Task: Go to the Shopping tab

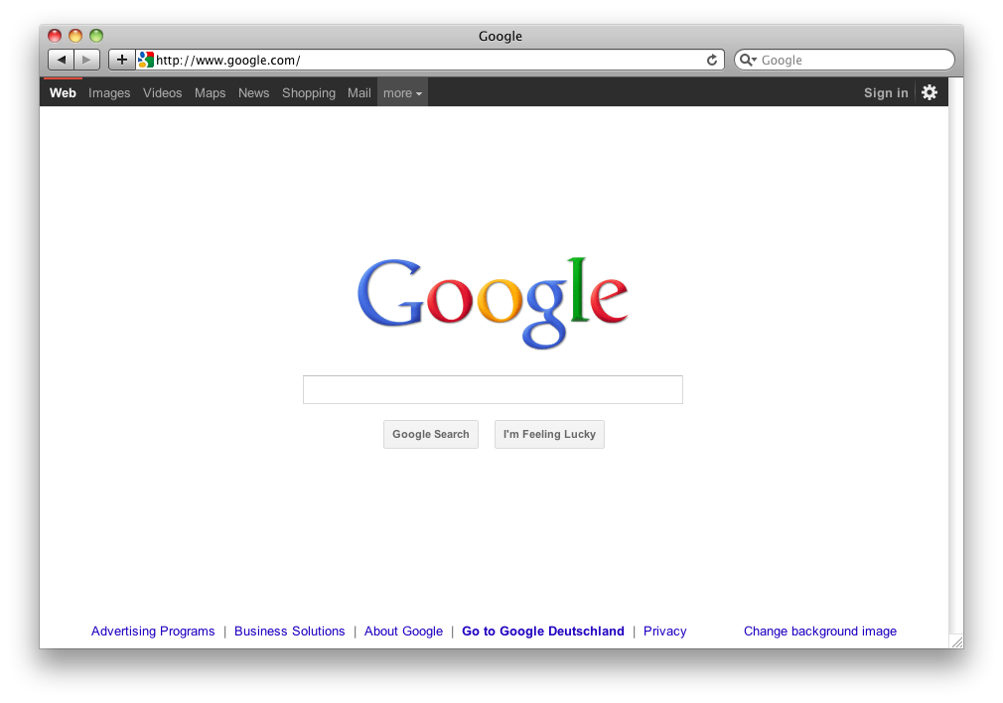Action: click(308, 93)
